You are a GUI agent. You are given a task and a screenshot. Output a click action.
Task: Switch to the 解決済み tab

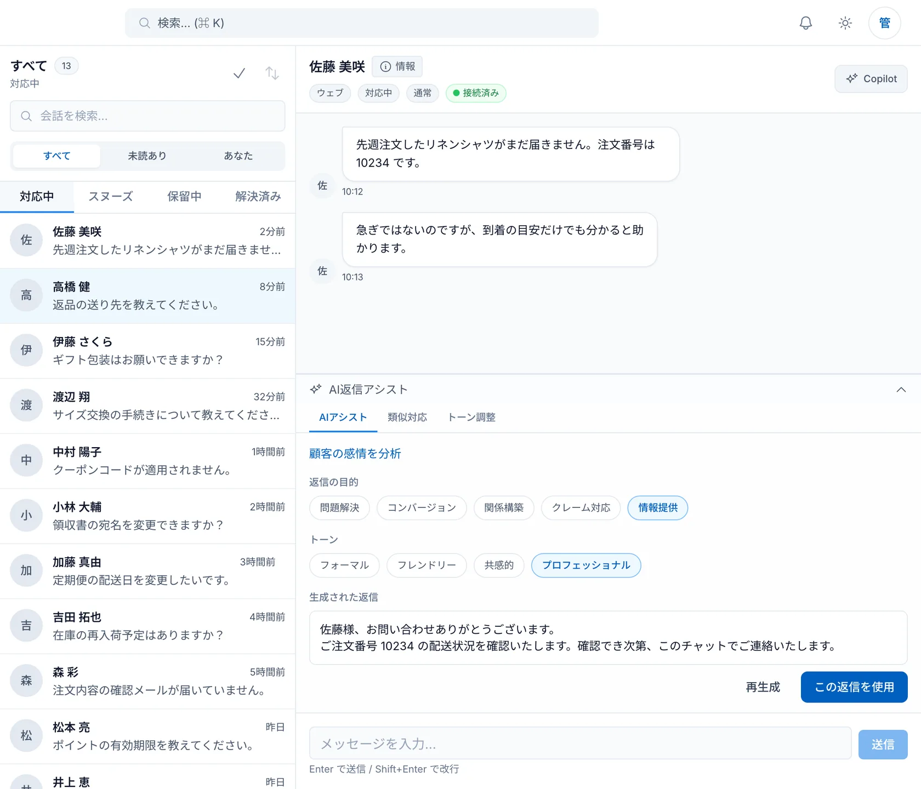pyautogui.click(x=258, y=197)
